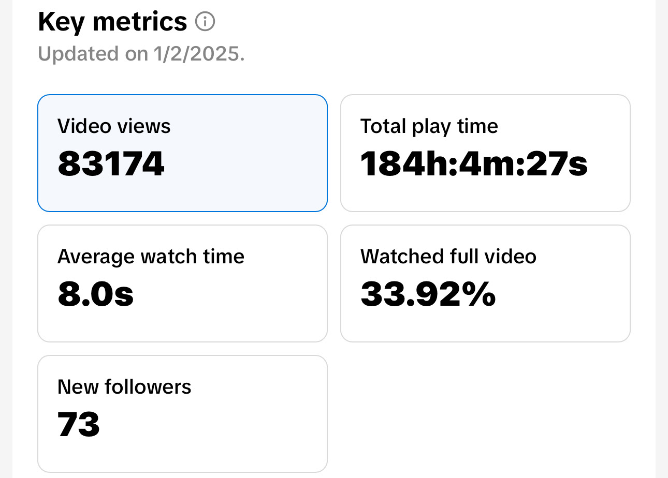This screenshot has width=668, height=478.
Task: Click the 'Video views' label text
Action: pyautogui.click(x=114, y=126)
